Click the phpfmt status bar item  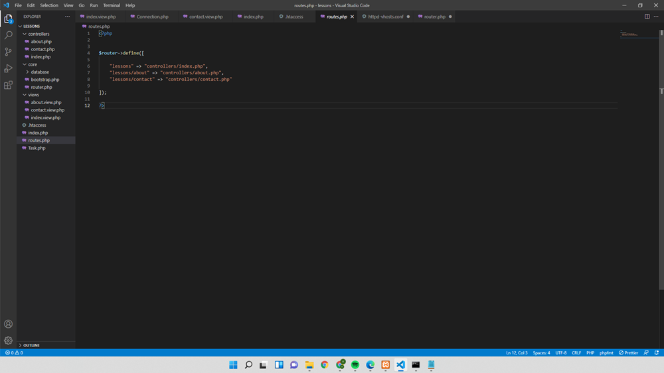coord(606,352)
